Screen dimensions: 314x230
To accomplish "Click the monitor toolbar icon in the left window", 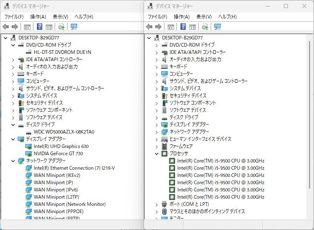I will pyautogui.click(x=74, y=27).
